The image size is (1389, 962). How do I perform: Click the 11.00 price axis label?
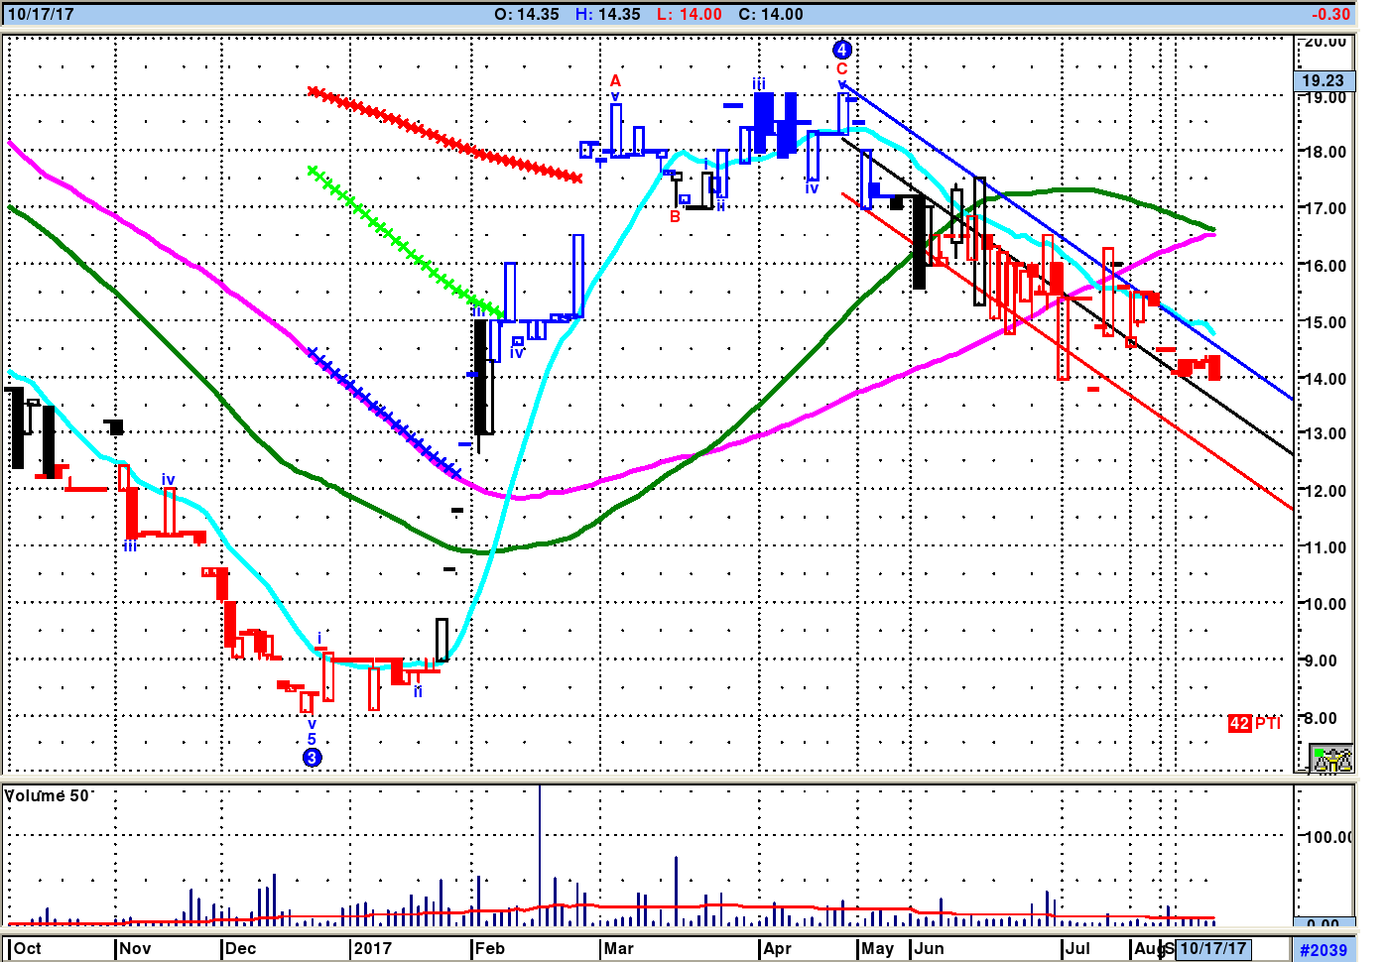point(1326,547)
